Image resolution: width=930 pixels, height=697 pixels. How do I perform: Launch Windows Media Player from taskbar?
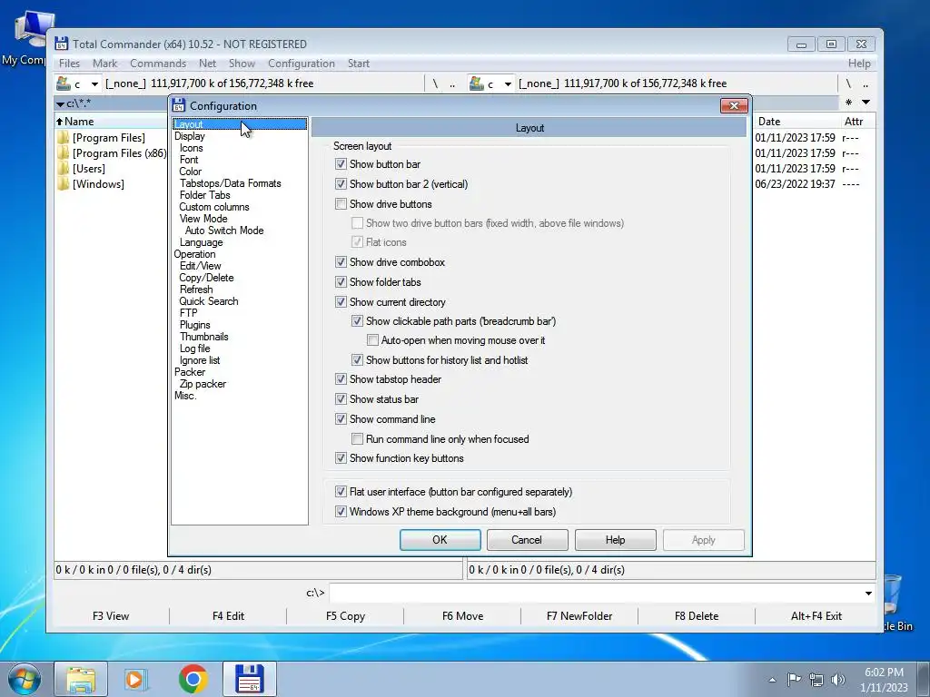point(136,679)
